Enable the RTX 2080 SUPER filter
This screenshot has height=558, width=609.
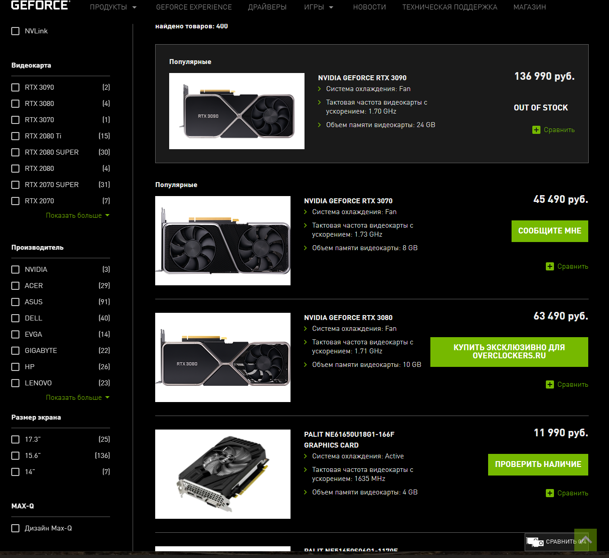[x=15, y=152]
